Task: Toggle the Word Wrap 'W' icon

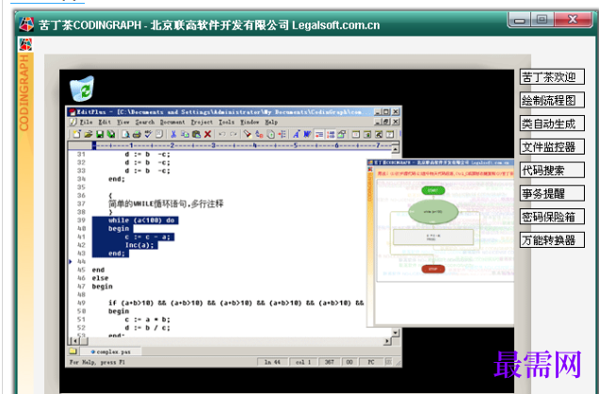Action: [x=307, y=134]
